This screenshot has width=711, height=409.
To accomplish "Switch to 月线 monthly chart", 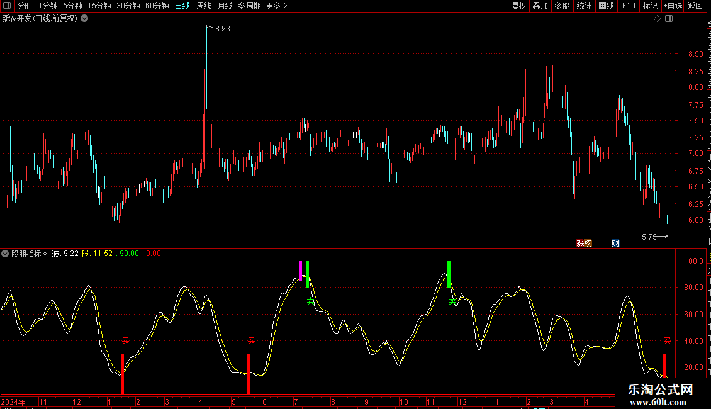I will (x=225, y=6).
